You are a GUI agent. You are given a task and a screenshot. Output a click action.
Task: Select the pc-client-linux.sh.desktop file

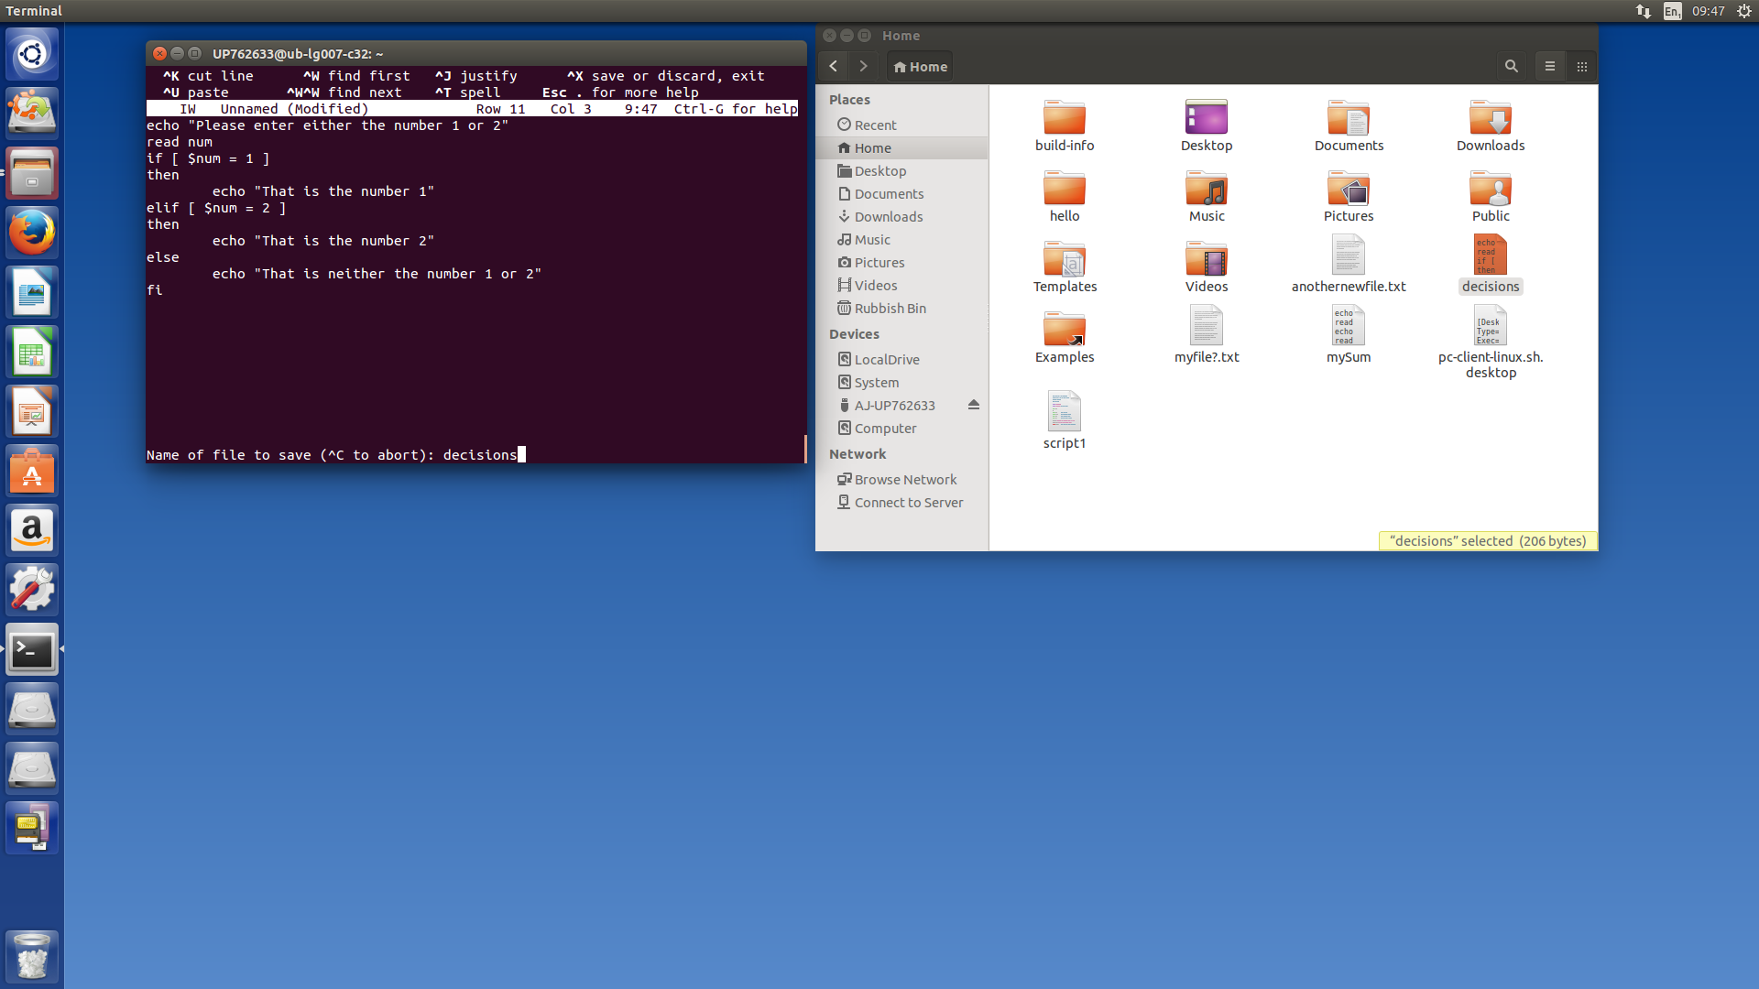(x=1491, y=342)
